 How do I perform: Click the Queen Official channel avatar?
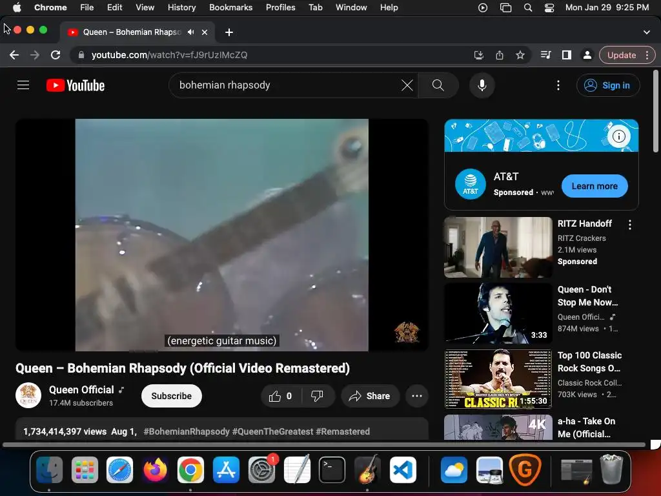[28, 396]
